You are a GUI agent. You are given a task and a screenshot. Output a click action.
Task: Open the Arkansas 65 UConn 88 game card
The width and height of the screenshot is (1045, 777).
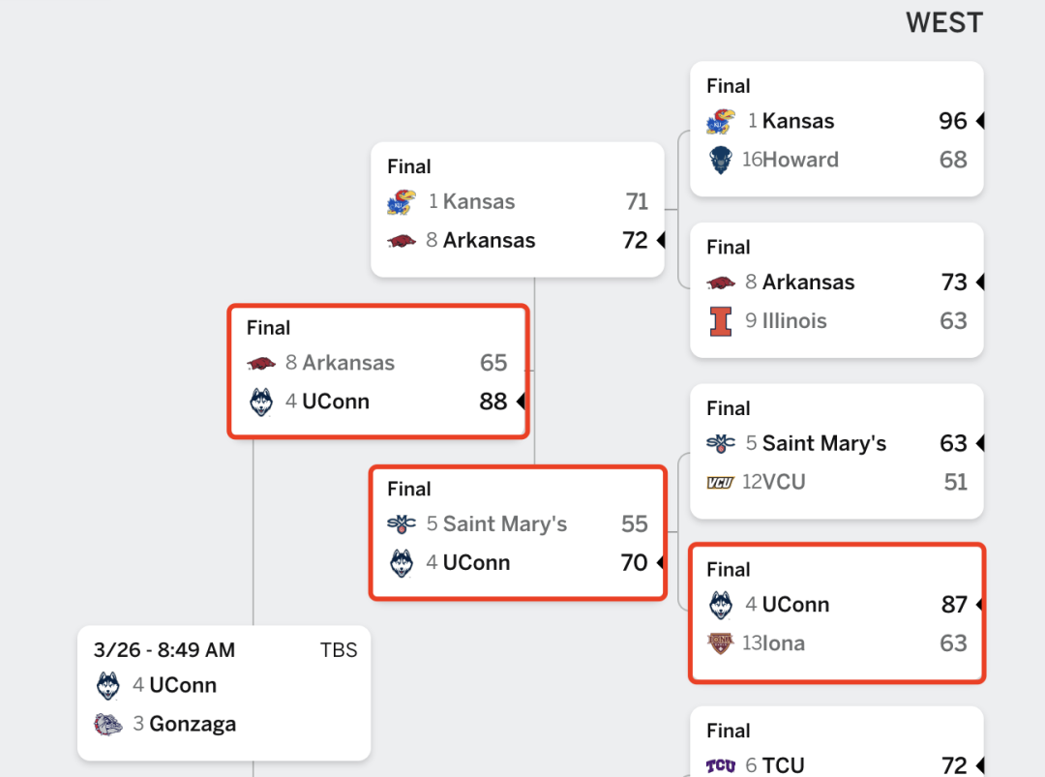[x=378, y=372]
